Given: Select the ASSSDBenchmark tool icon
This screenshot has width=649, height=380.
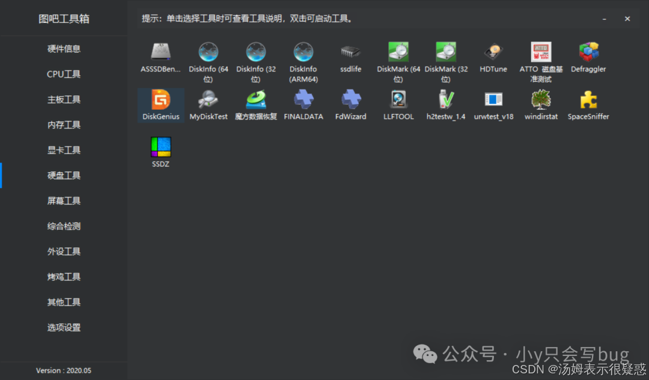Looking at the screenshot, I should pyautogui.click(x=160, y=52).
